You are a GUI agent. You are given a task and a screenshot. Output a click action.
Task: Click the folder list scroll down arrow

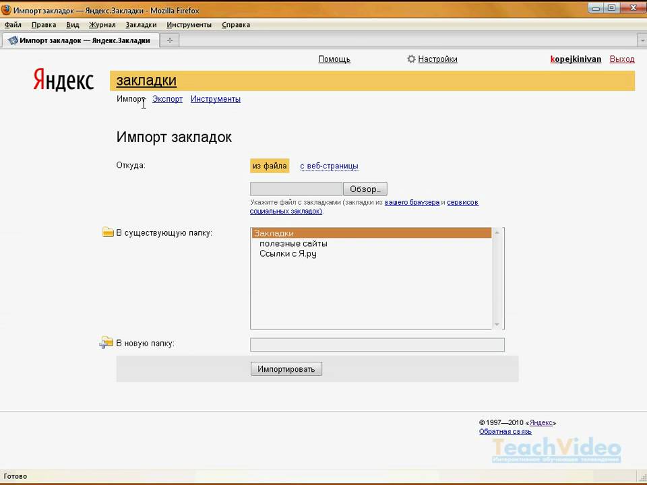point(497,324)
